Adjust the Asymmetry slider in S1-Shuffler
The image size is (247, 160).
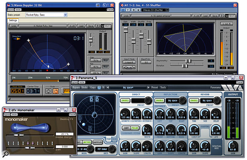188,61
